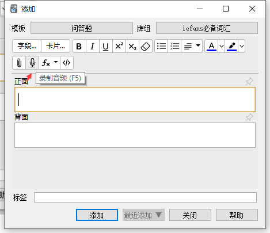Toggle sticky pin for 正面 field
Screen dimensions: 270x233
coord(249,82)
